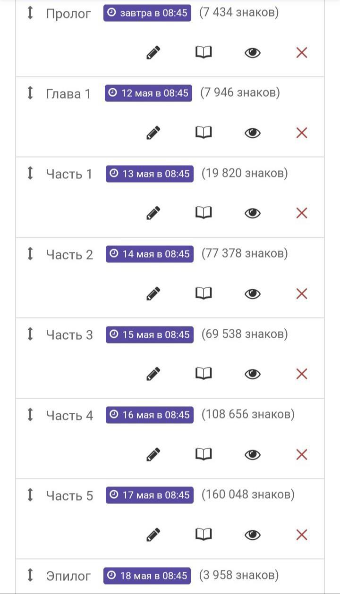
Task: Open the Часть 1 chapter title
Action: (x=69, y=174)
